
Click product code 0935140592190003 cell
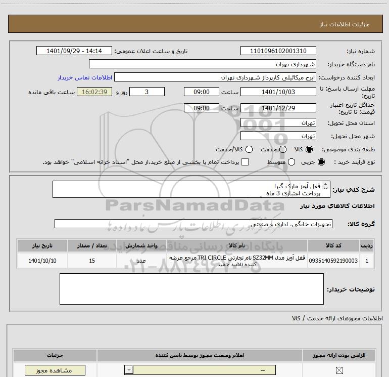pyautogui.click(x=333, y=261)
